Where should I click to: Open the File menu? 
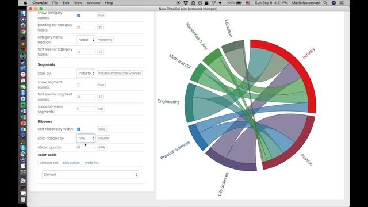point(55,3)
